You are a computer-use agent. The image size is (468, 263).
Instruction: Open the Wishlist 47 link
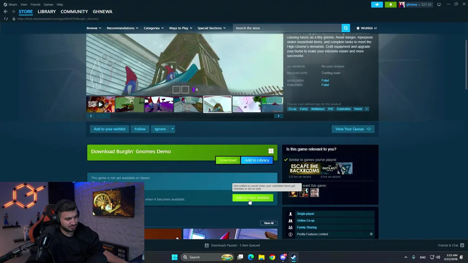(367, 28)
